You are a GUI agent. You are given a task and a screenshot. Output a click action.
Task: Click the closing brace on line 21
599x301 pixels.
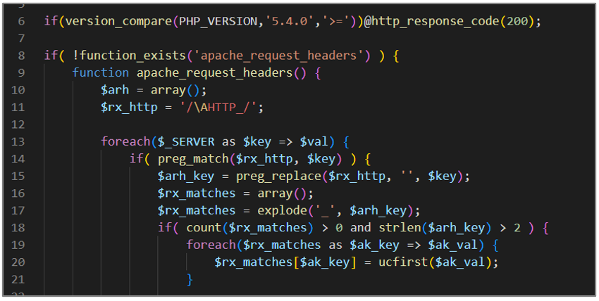point(190,279)
